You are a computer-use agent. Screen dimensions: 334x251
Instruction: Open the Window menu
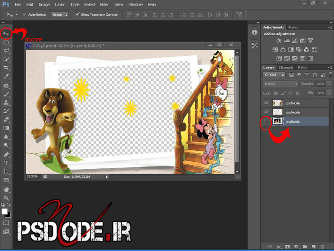136,4
